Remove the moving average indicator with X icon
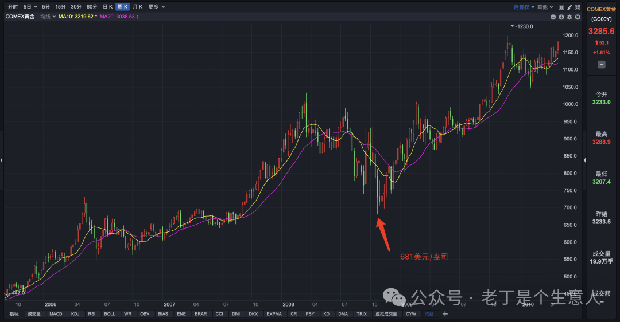This screenshot has width=620, height=322. (x=578, y=17)
